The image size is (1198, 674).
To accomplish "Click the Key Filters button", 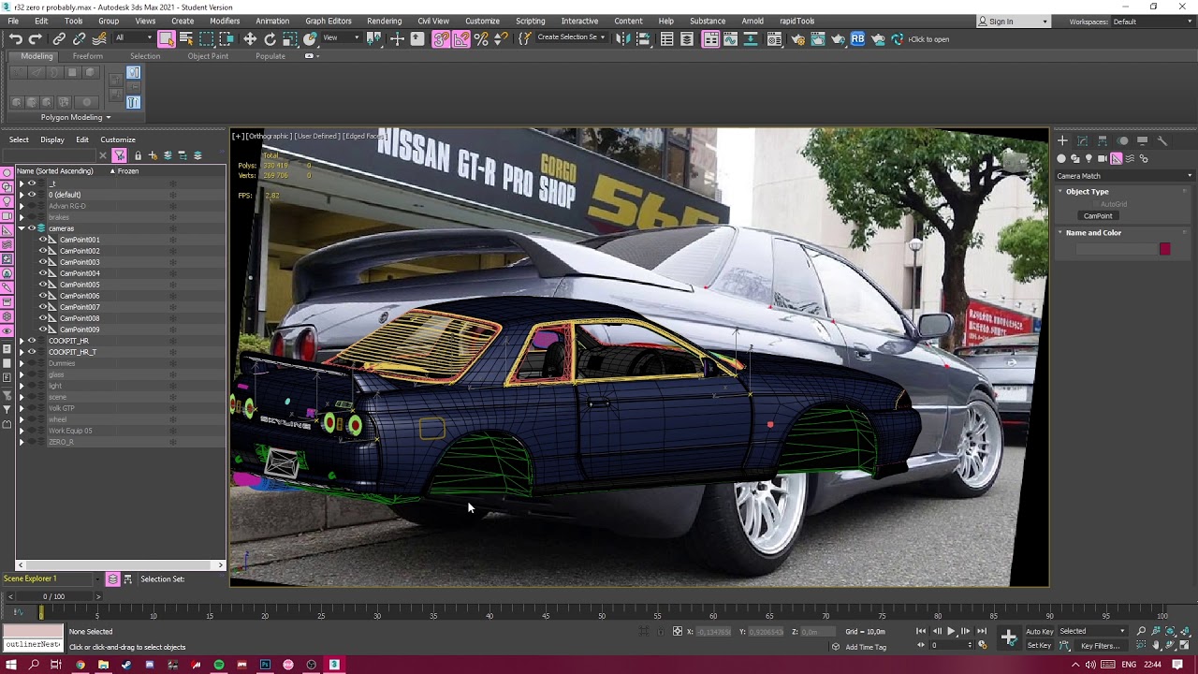I will (1099, 646).
